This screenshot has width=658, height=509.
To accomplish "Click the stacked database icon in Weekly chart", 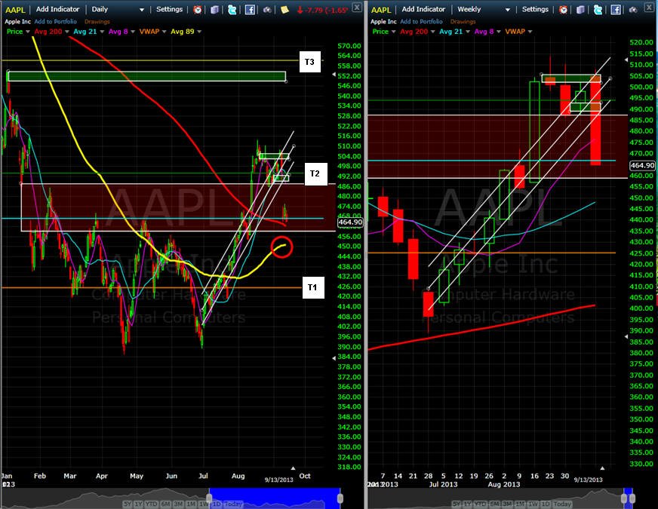I will click(x=580, y=9).
